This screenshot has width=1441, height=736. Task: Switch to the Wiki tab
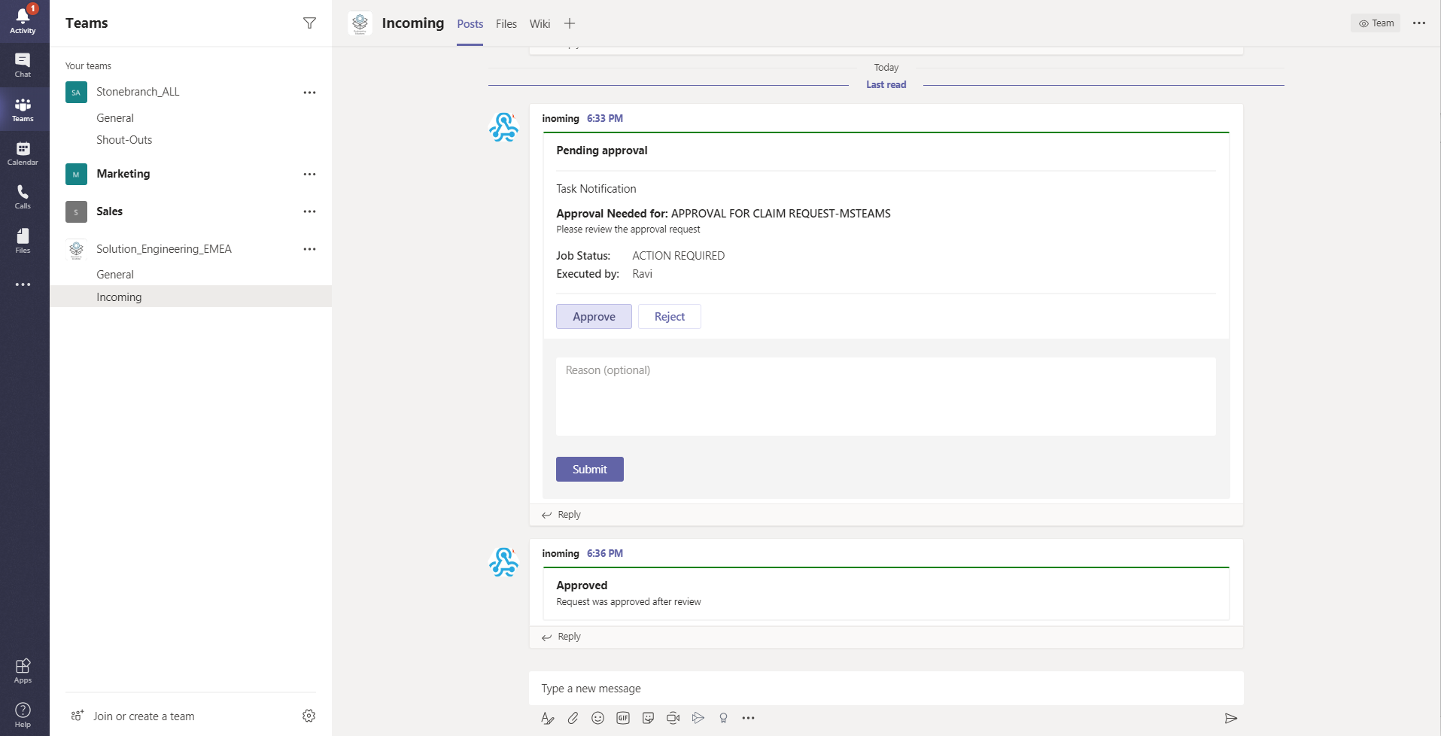pyautogui.click(x=540, y=24)
